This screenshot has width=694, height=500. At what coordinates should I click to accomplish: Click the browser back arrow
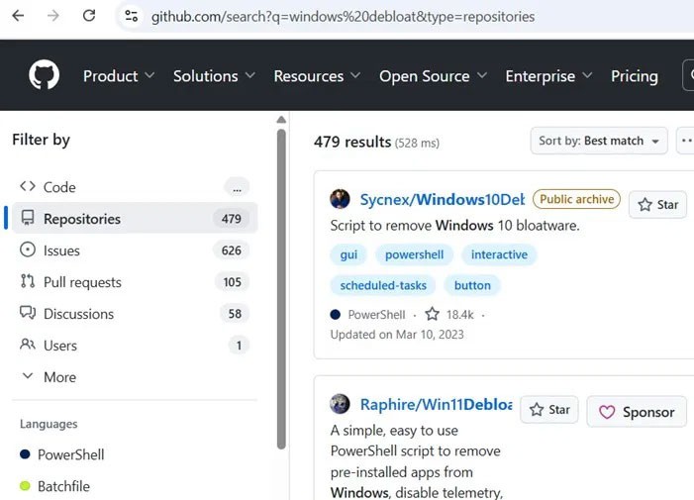coord(18,16)
